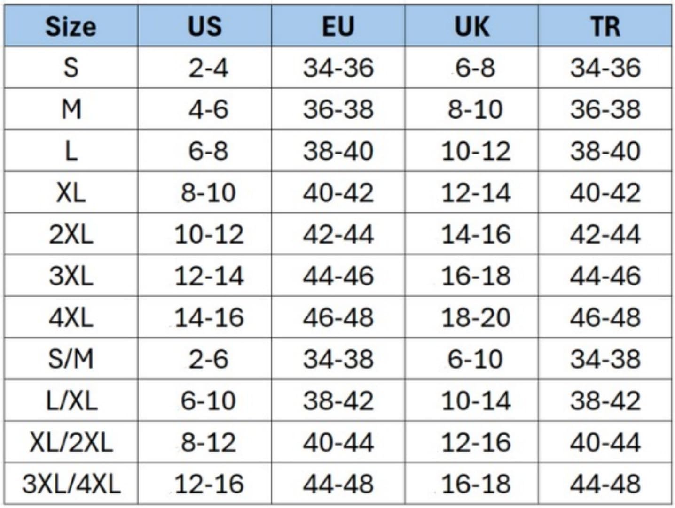Click the Size column header
The image size is (675, 508).
point(71,26)
